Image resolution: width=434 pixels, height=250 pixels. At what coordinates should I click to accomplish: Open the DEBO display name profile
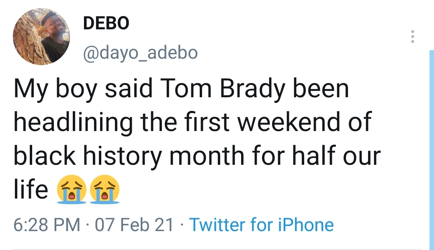106,24
